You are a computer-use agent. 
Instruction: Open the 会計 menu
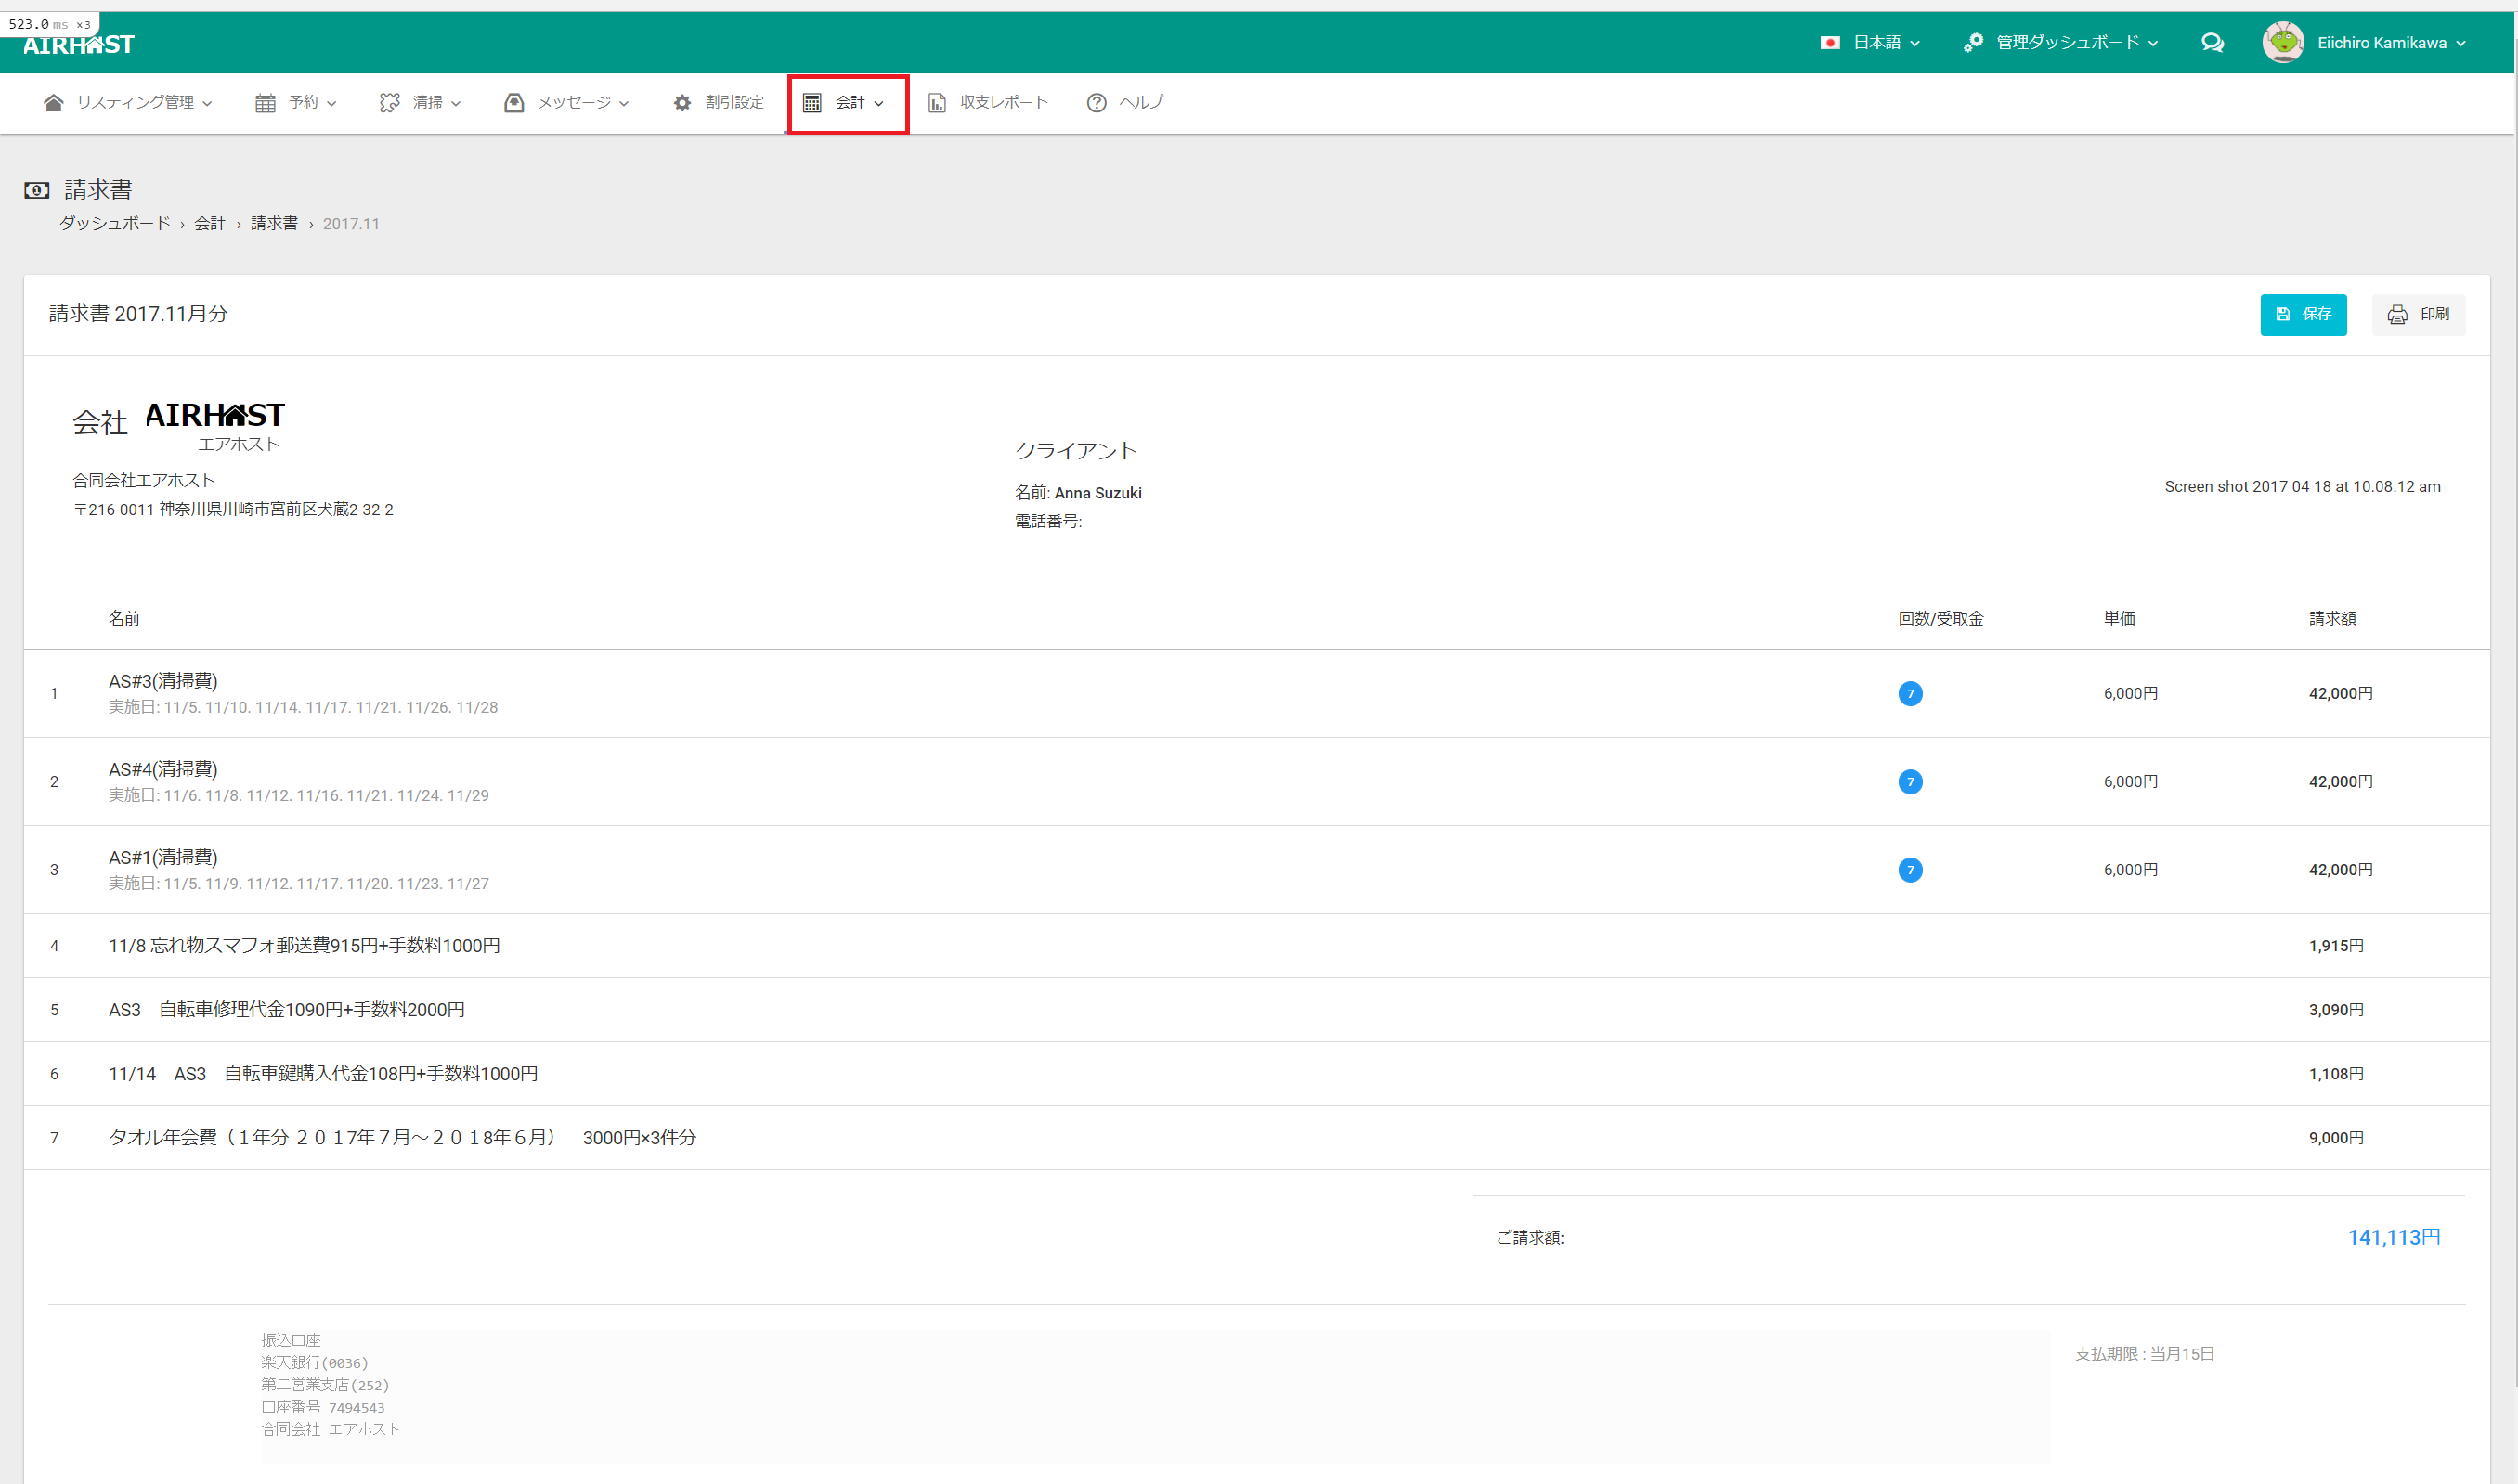(x=847, y=102)
